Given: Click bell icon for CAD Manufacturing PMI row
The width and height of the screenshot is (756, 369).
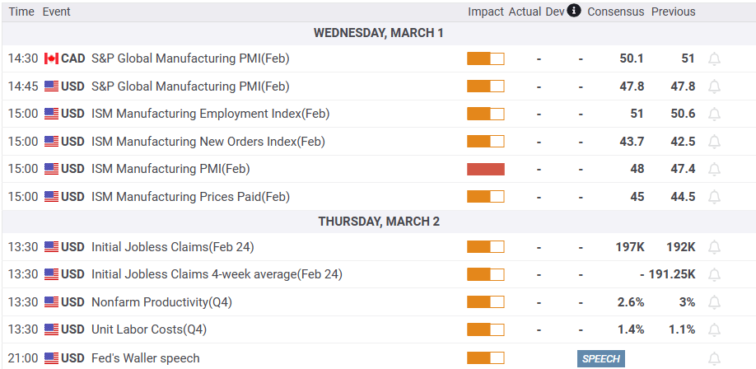Looking at the screenshot, I should tap(714, 58).
